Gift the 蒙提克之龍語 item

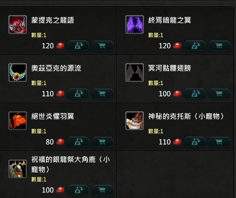[78, 46]
